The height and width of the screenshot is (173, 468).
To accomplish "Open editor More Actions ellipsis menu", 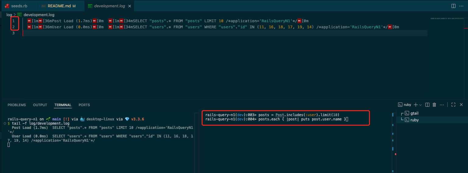I will coord(461,6).
